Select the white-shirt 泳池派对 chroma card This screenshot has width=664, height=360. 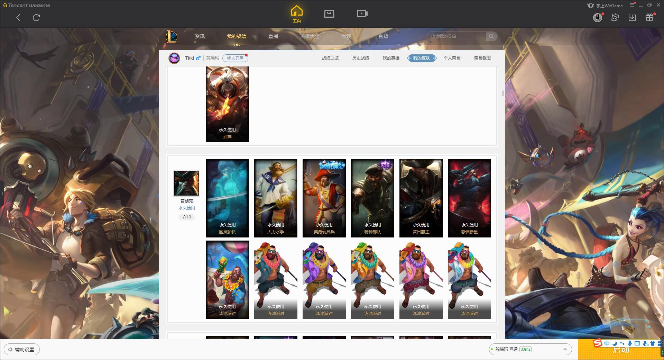[x=469, y=280]
